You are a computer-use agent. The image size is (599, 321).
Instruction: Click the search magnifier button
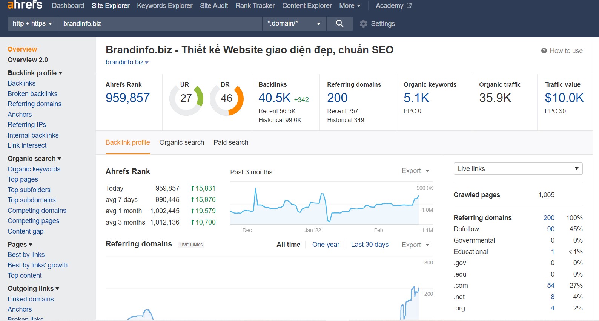(339, 24)
